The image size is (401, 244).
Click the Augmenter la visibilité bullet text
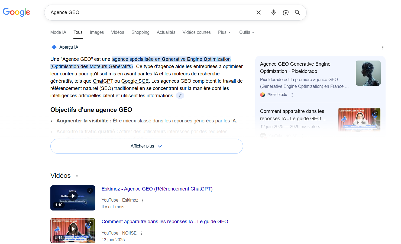click(x=147, y=121)
